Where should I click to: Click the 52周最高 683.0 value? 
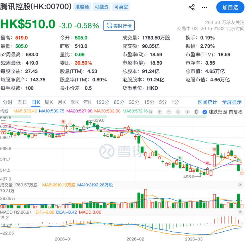coord(32,55)
